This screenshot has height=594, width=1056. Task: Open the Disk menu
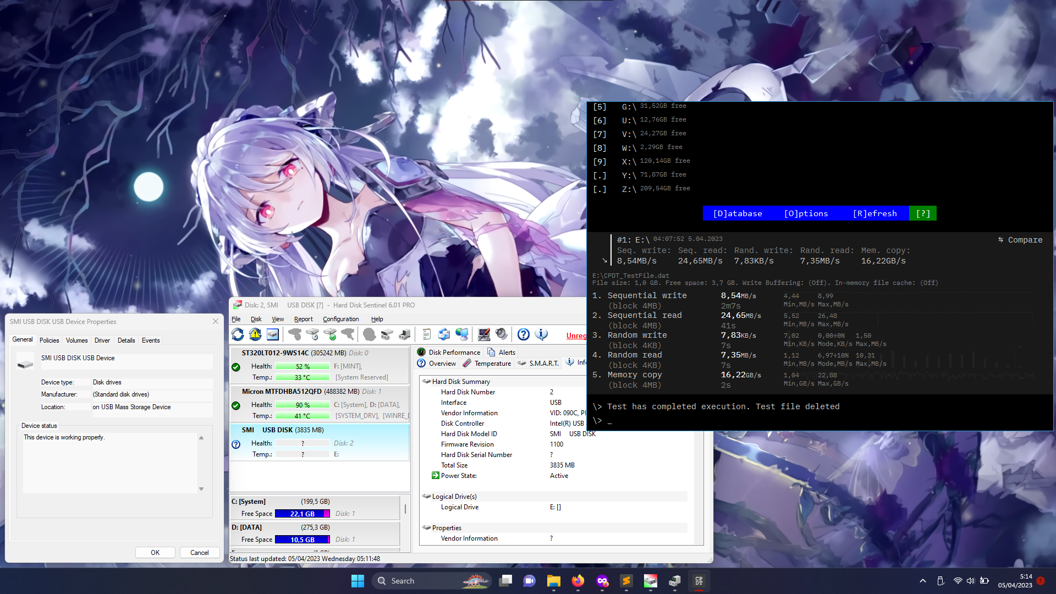256,319
